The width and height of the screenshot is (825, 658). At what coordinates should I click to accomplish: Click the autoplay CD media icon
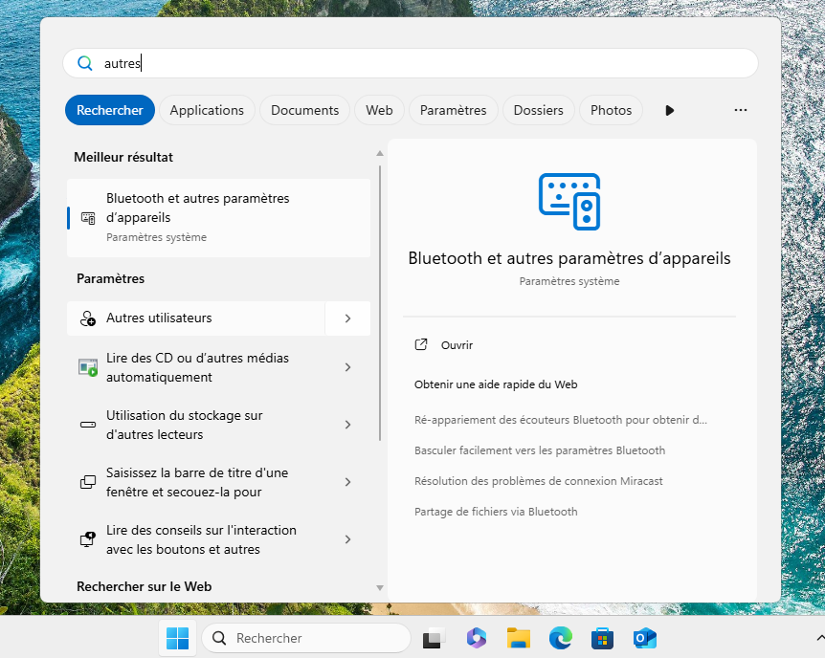coord(88,367)
